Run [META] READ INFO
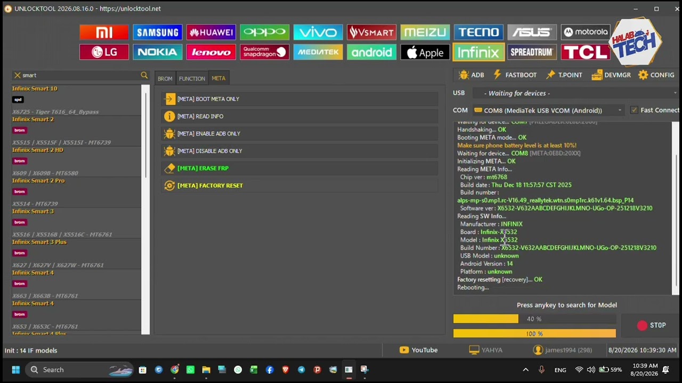Screen dimensions: 682x383 (x=300, y=116)
